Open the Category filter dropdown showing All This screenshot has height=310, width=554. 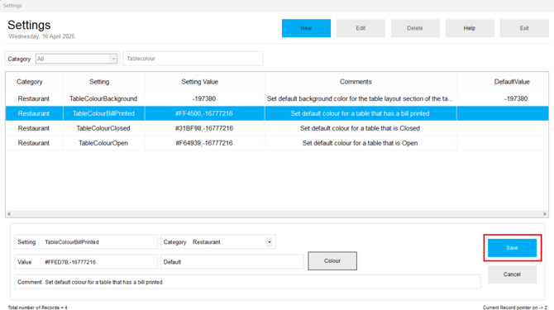tap(76, 59)
